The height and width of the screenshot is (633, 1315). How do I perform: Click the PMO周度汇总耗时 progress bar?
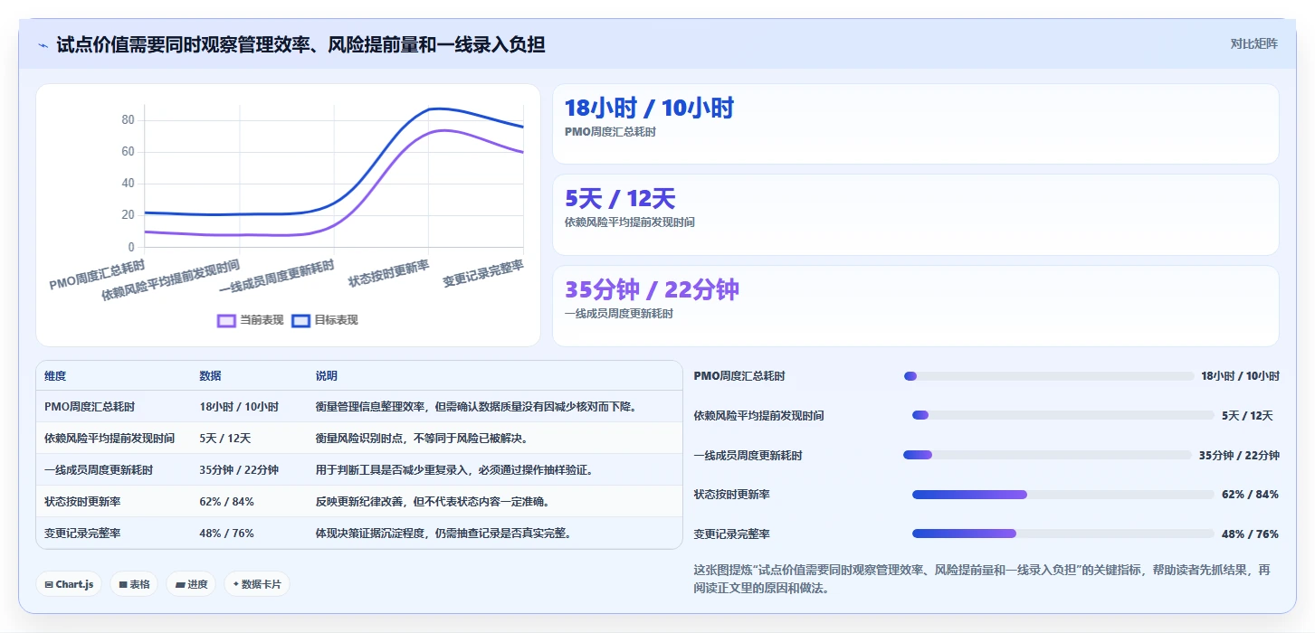1049,376
